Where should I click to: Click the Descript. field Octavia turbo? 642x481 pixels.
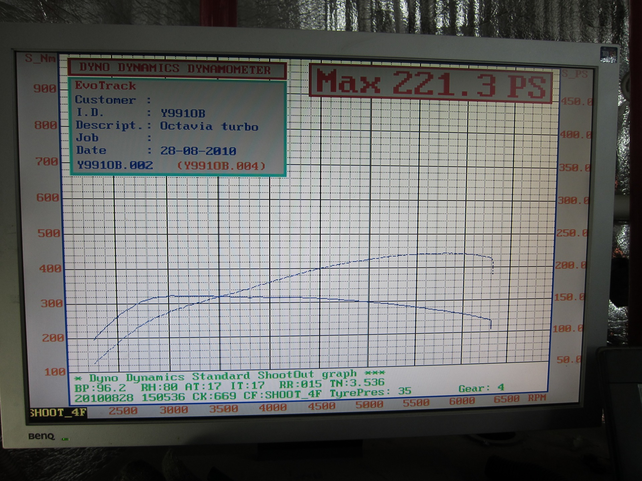click(x=209, y=127)
